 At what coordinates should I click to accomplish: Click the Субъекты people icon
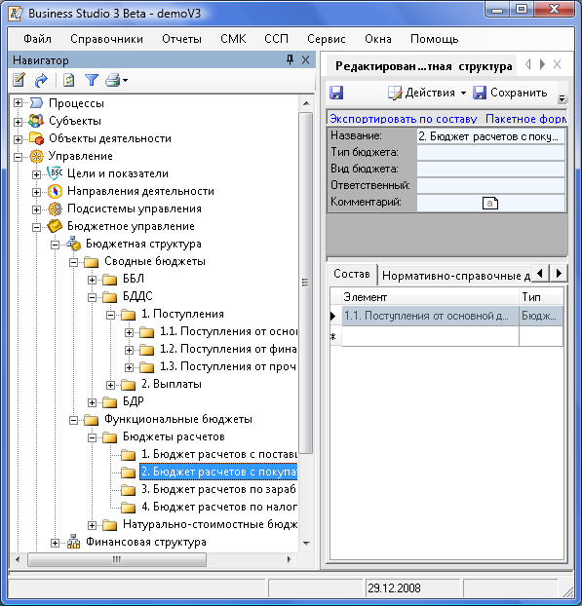pos(36,121)
